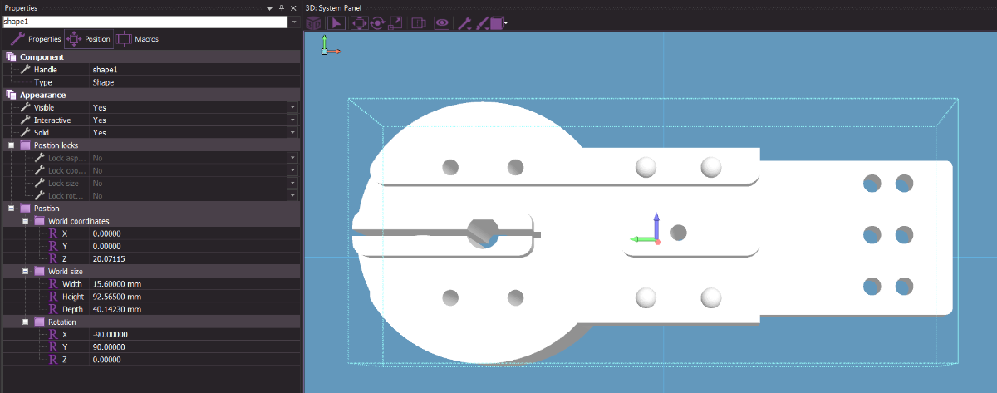
Task: Edit the World coordinates Z value
Action: tap(191, 258)
